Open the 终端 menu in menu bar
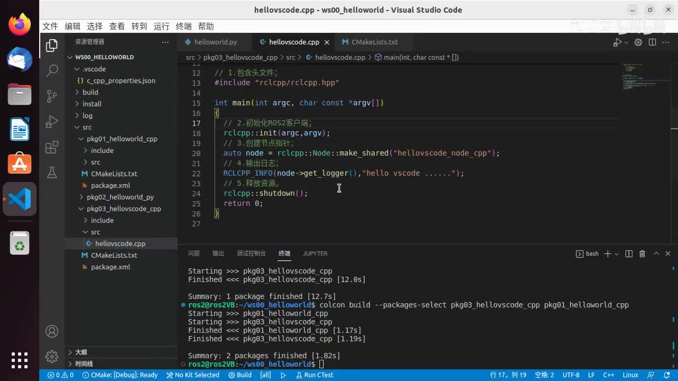 (x=184, y=26)
